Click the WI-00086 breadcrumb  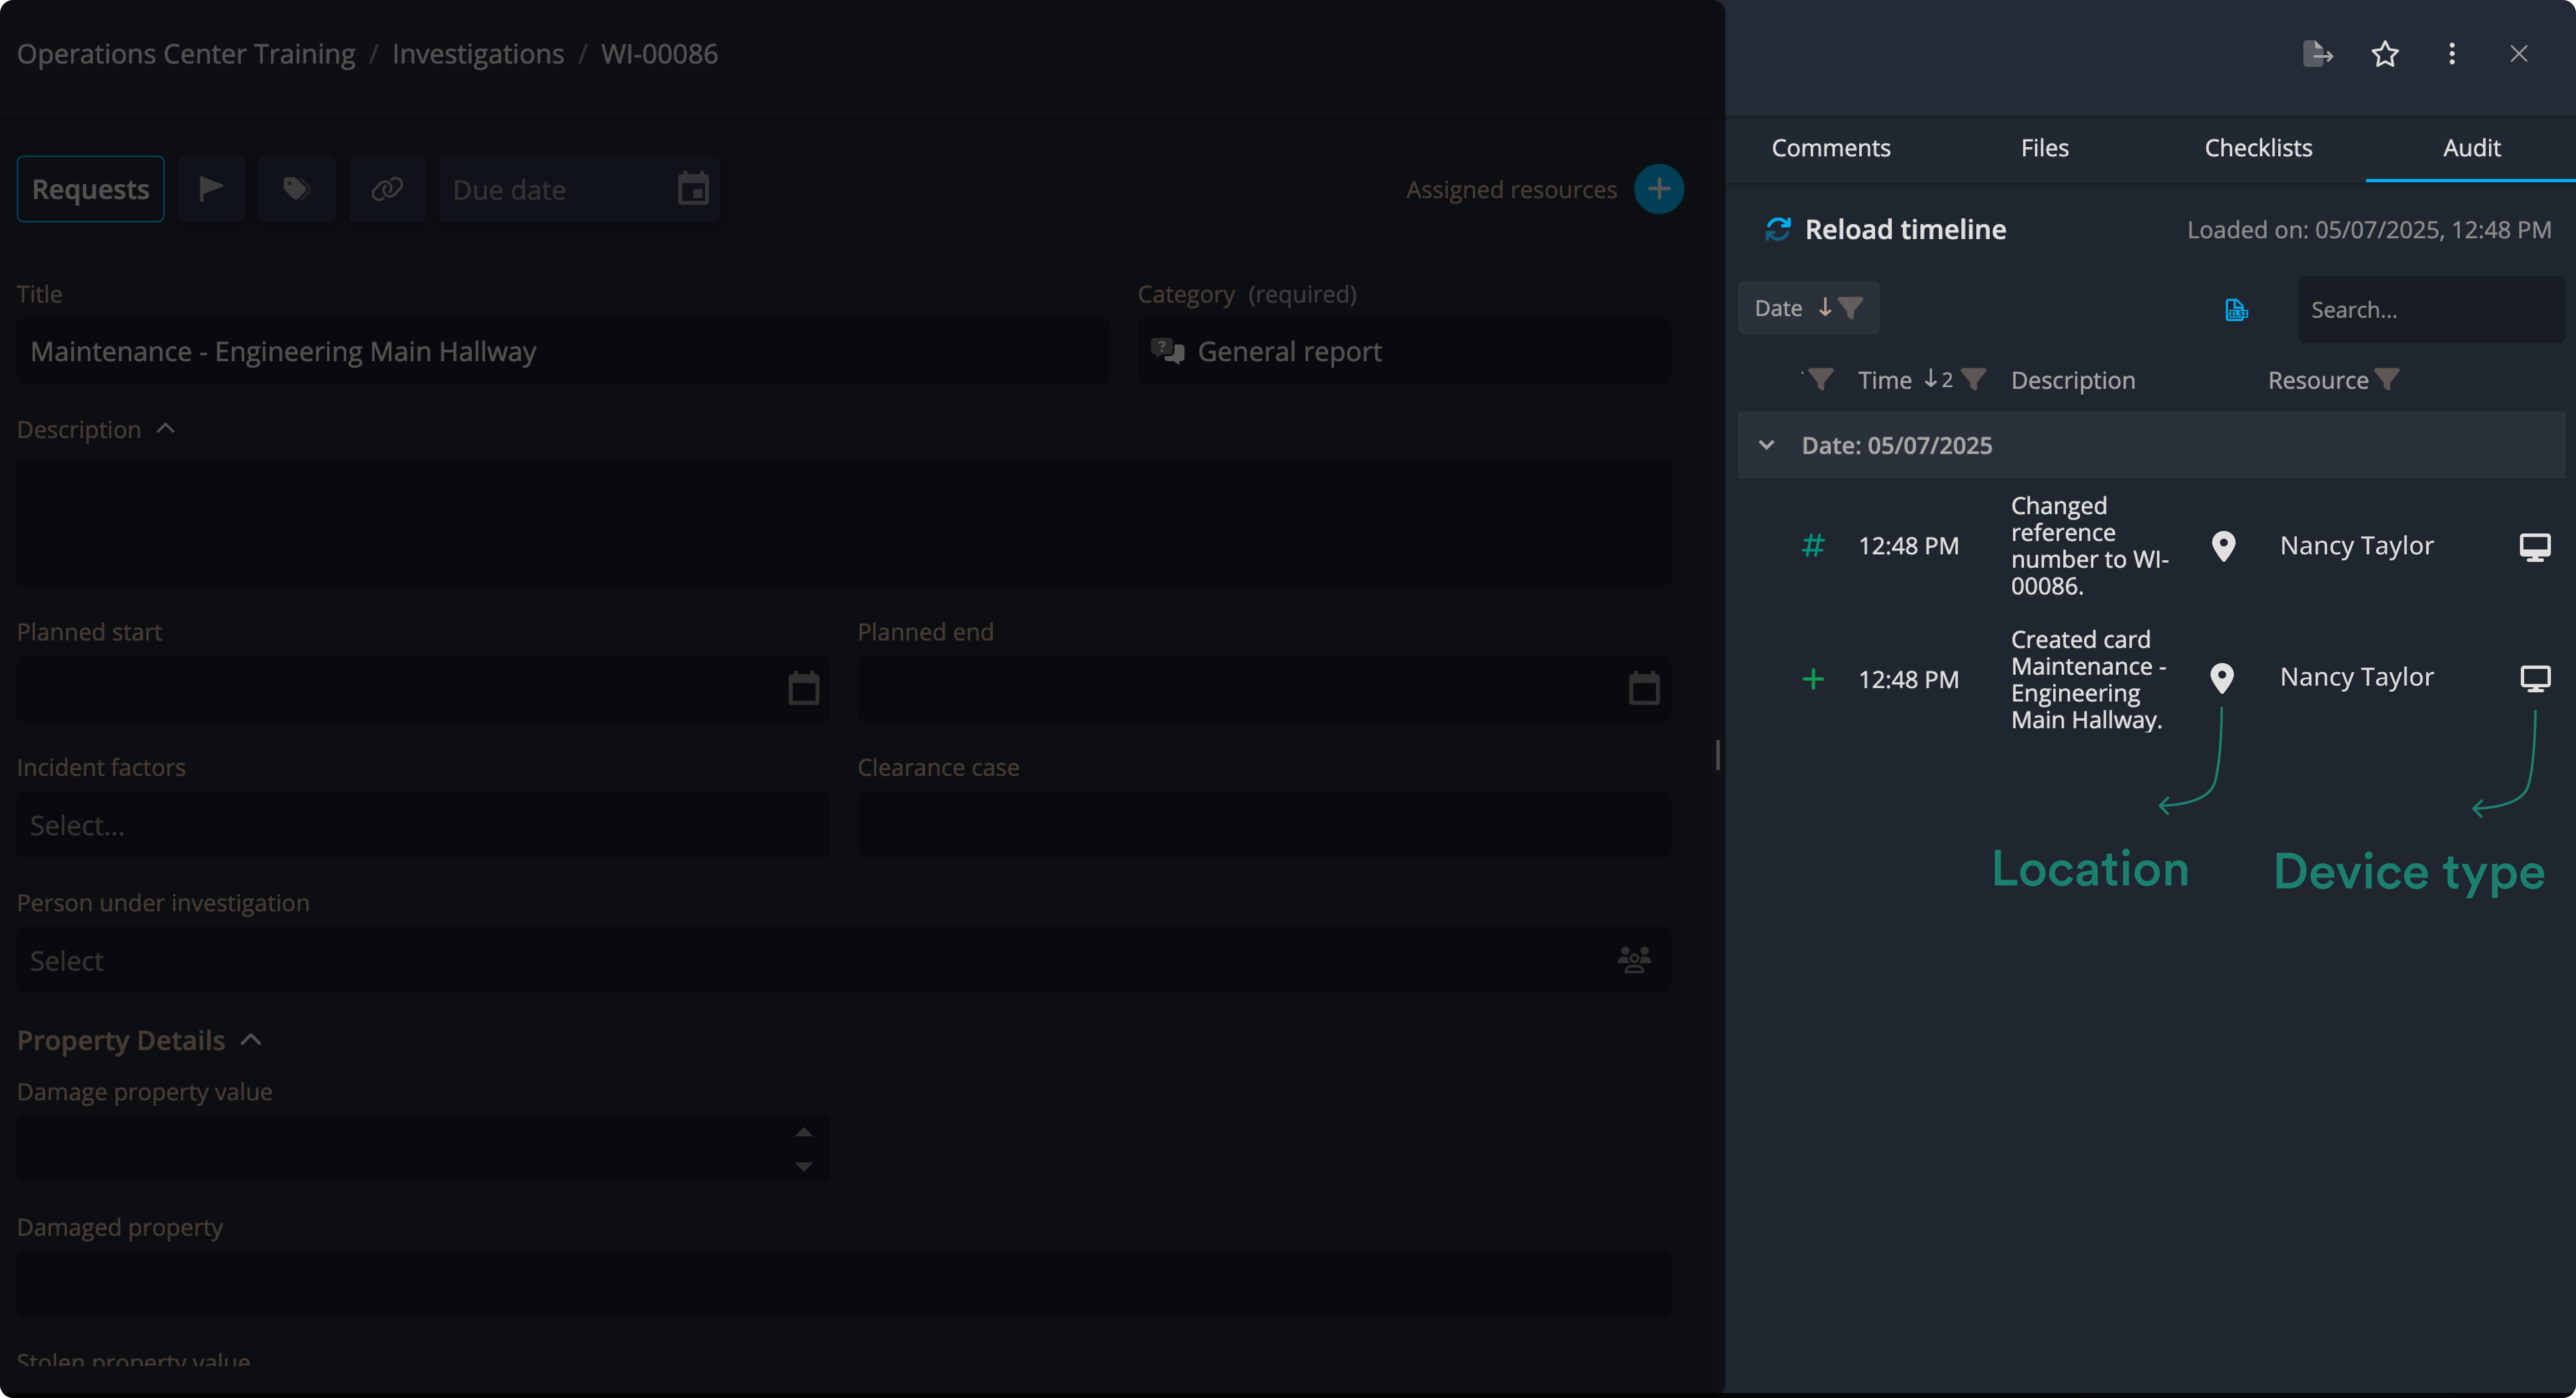659,53
